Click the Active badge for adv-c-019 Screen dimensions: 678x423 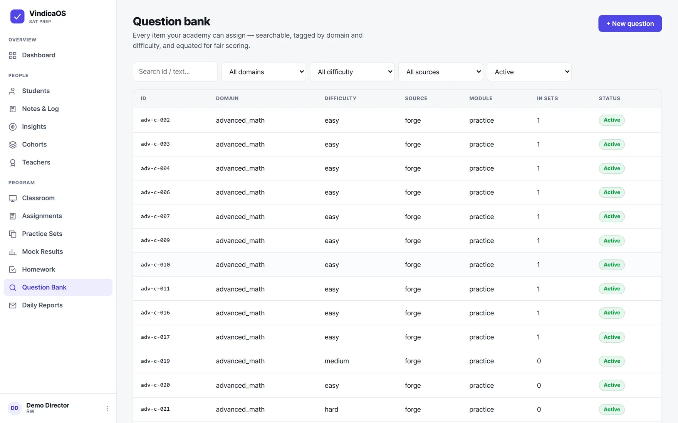[612, 361]
